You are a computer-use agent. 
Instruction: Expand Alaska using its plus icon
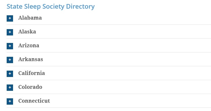10,32
